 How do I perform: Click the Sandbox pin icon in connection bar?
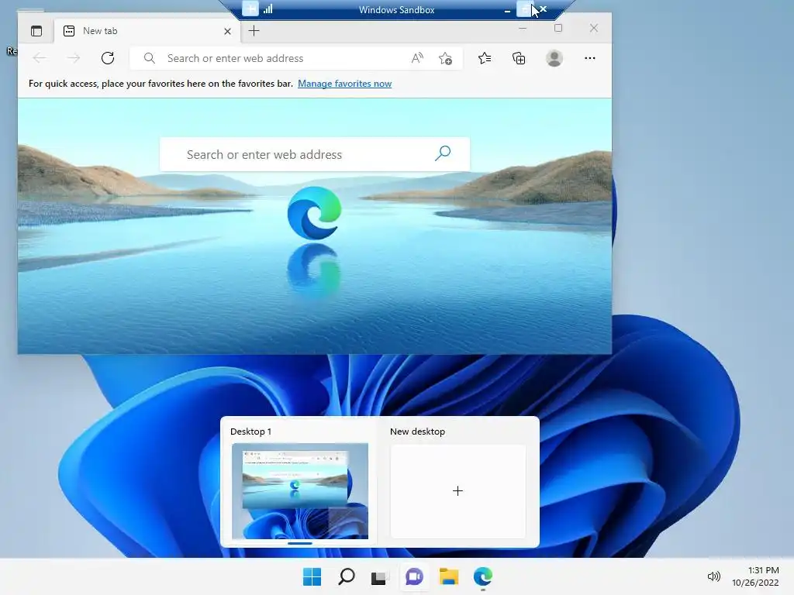250,9
